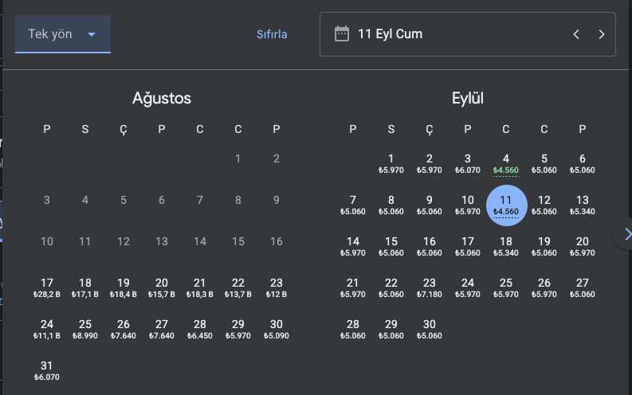632x395 pixels.
Task: Select August 26 priced ₺7.640
Action: click(124, 330)
